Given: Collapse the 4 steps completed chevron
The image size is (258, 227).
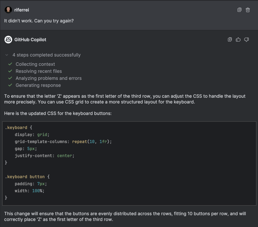Looking at the screenshot, I should click(7, 55).
